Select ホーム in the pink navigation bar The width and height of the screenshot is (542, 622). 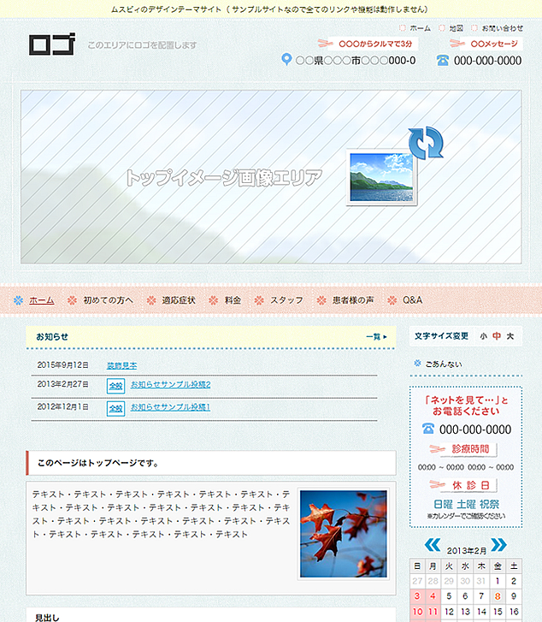point(42,300)
